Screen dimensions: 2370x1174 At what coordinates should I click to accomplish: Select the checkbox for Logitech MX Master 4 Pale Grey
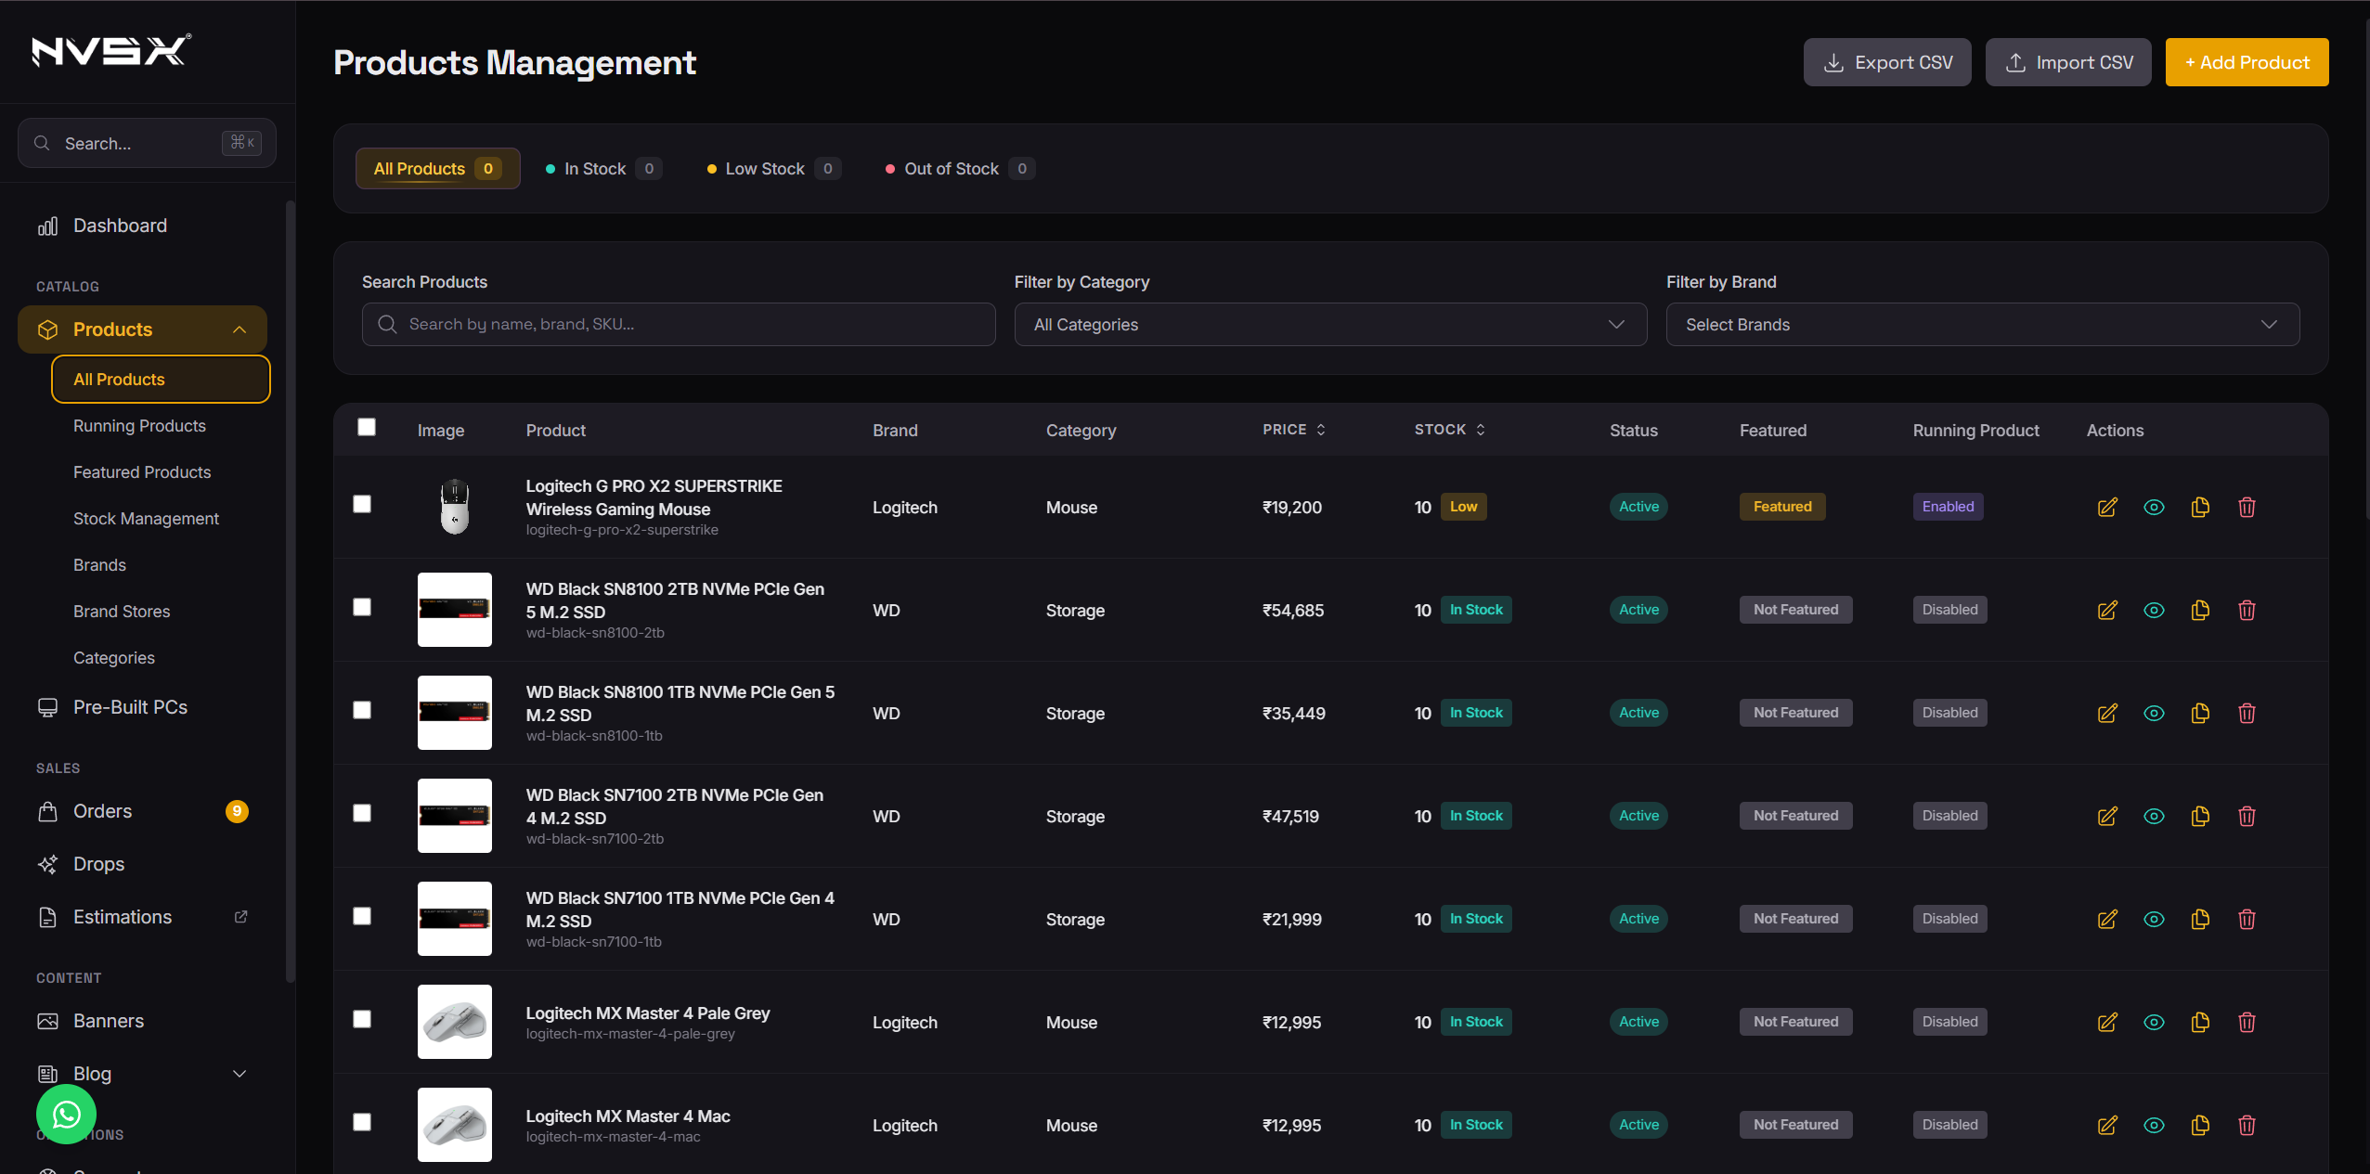[x=362, y=1019]
